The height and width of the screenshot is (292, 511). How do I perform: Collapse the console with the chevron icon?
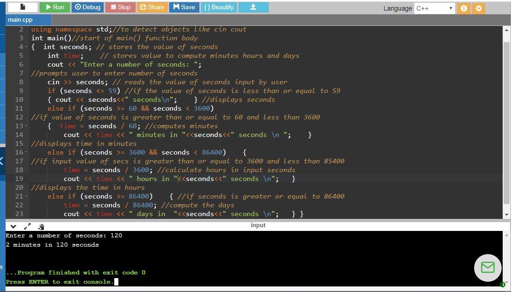pyautogui.click(x=13, y=226)
